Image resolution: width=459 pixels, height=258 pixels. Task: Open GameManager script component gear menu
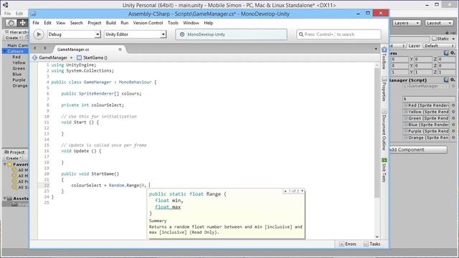click(x=453, y=80)
